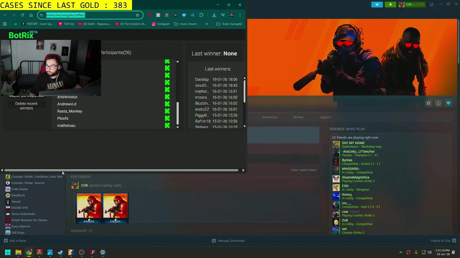Show hidden system tray icons chevron
This screenshot has height=258, width=460.
[401, 252]
